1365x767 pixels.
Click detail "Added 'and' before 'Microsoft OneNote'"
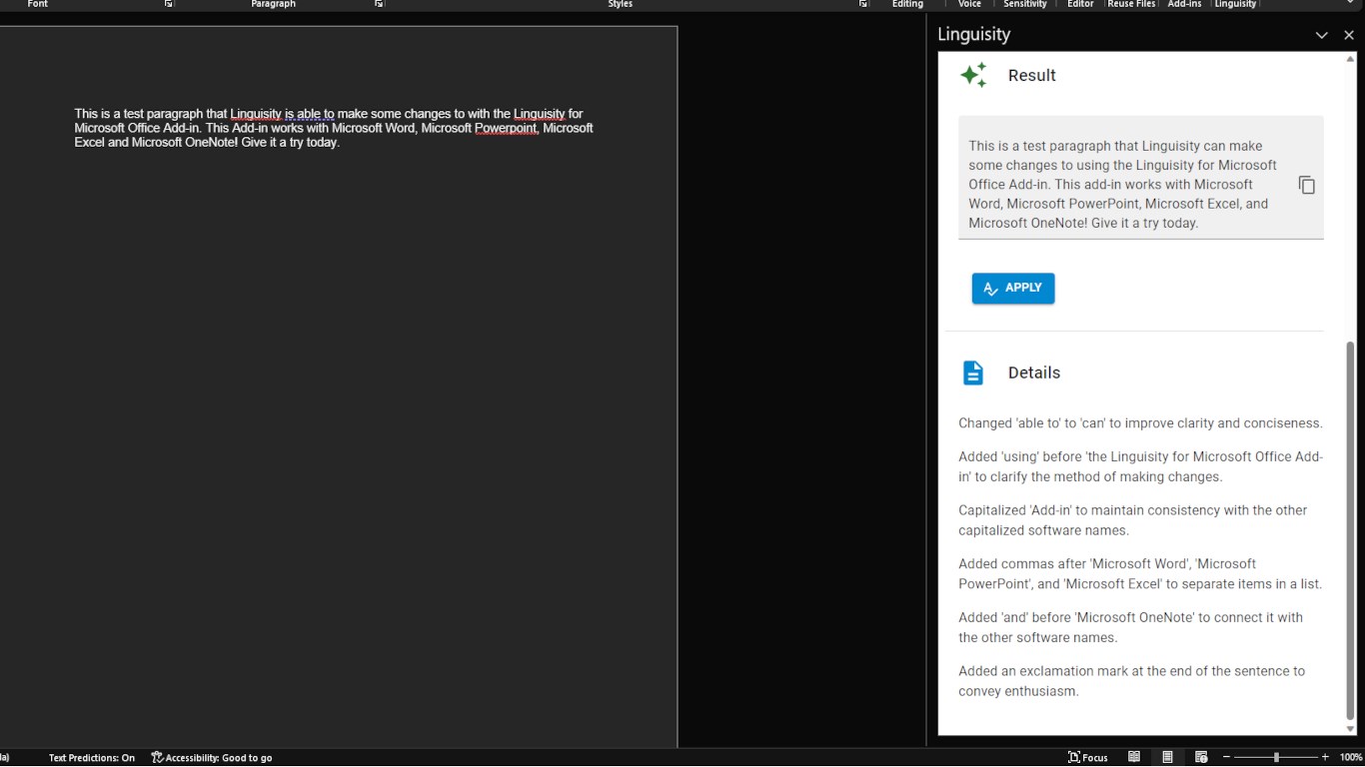1130,627
